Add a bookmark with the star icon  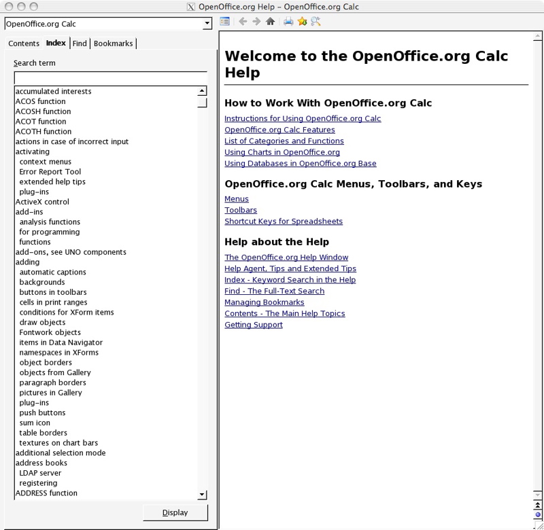pos(302,22)
